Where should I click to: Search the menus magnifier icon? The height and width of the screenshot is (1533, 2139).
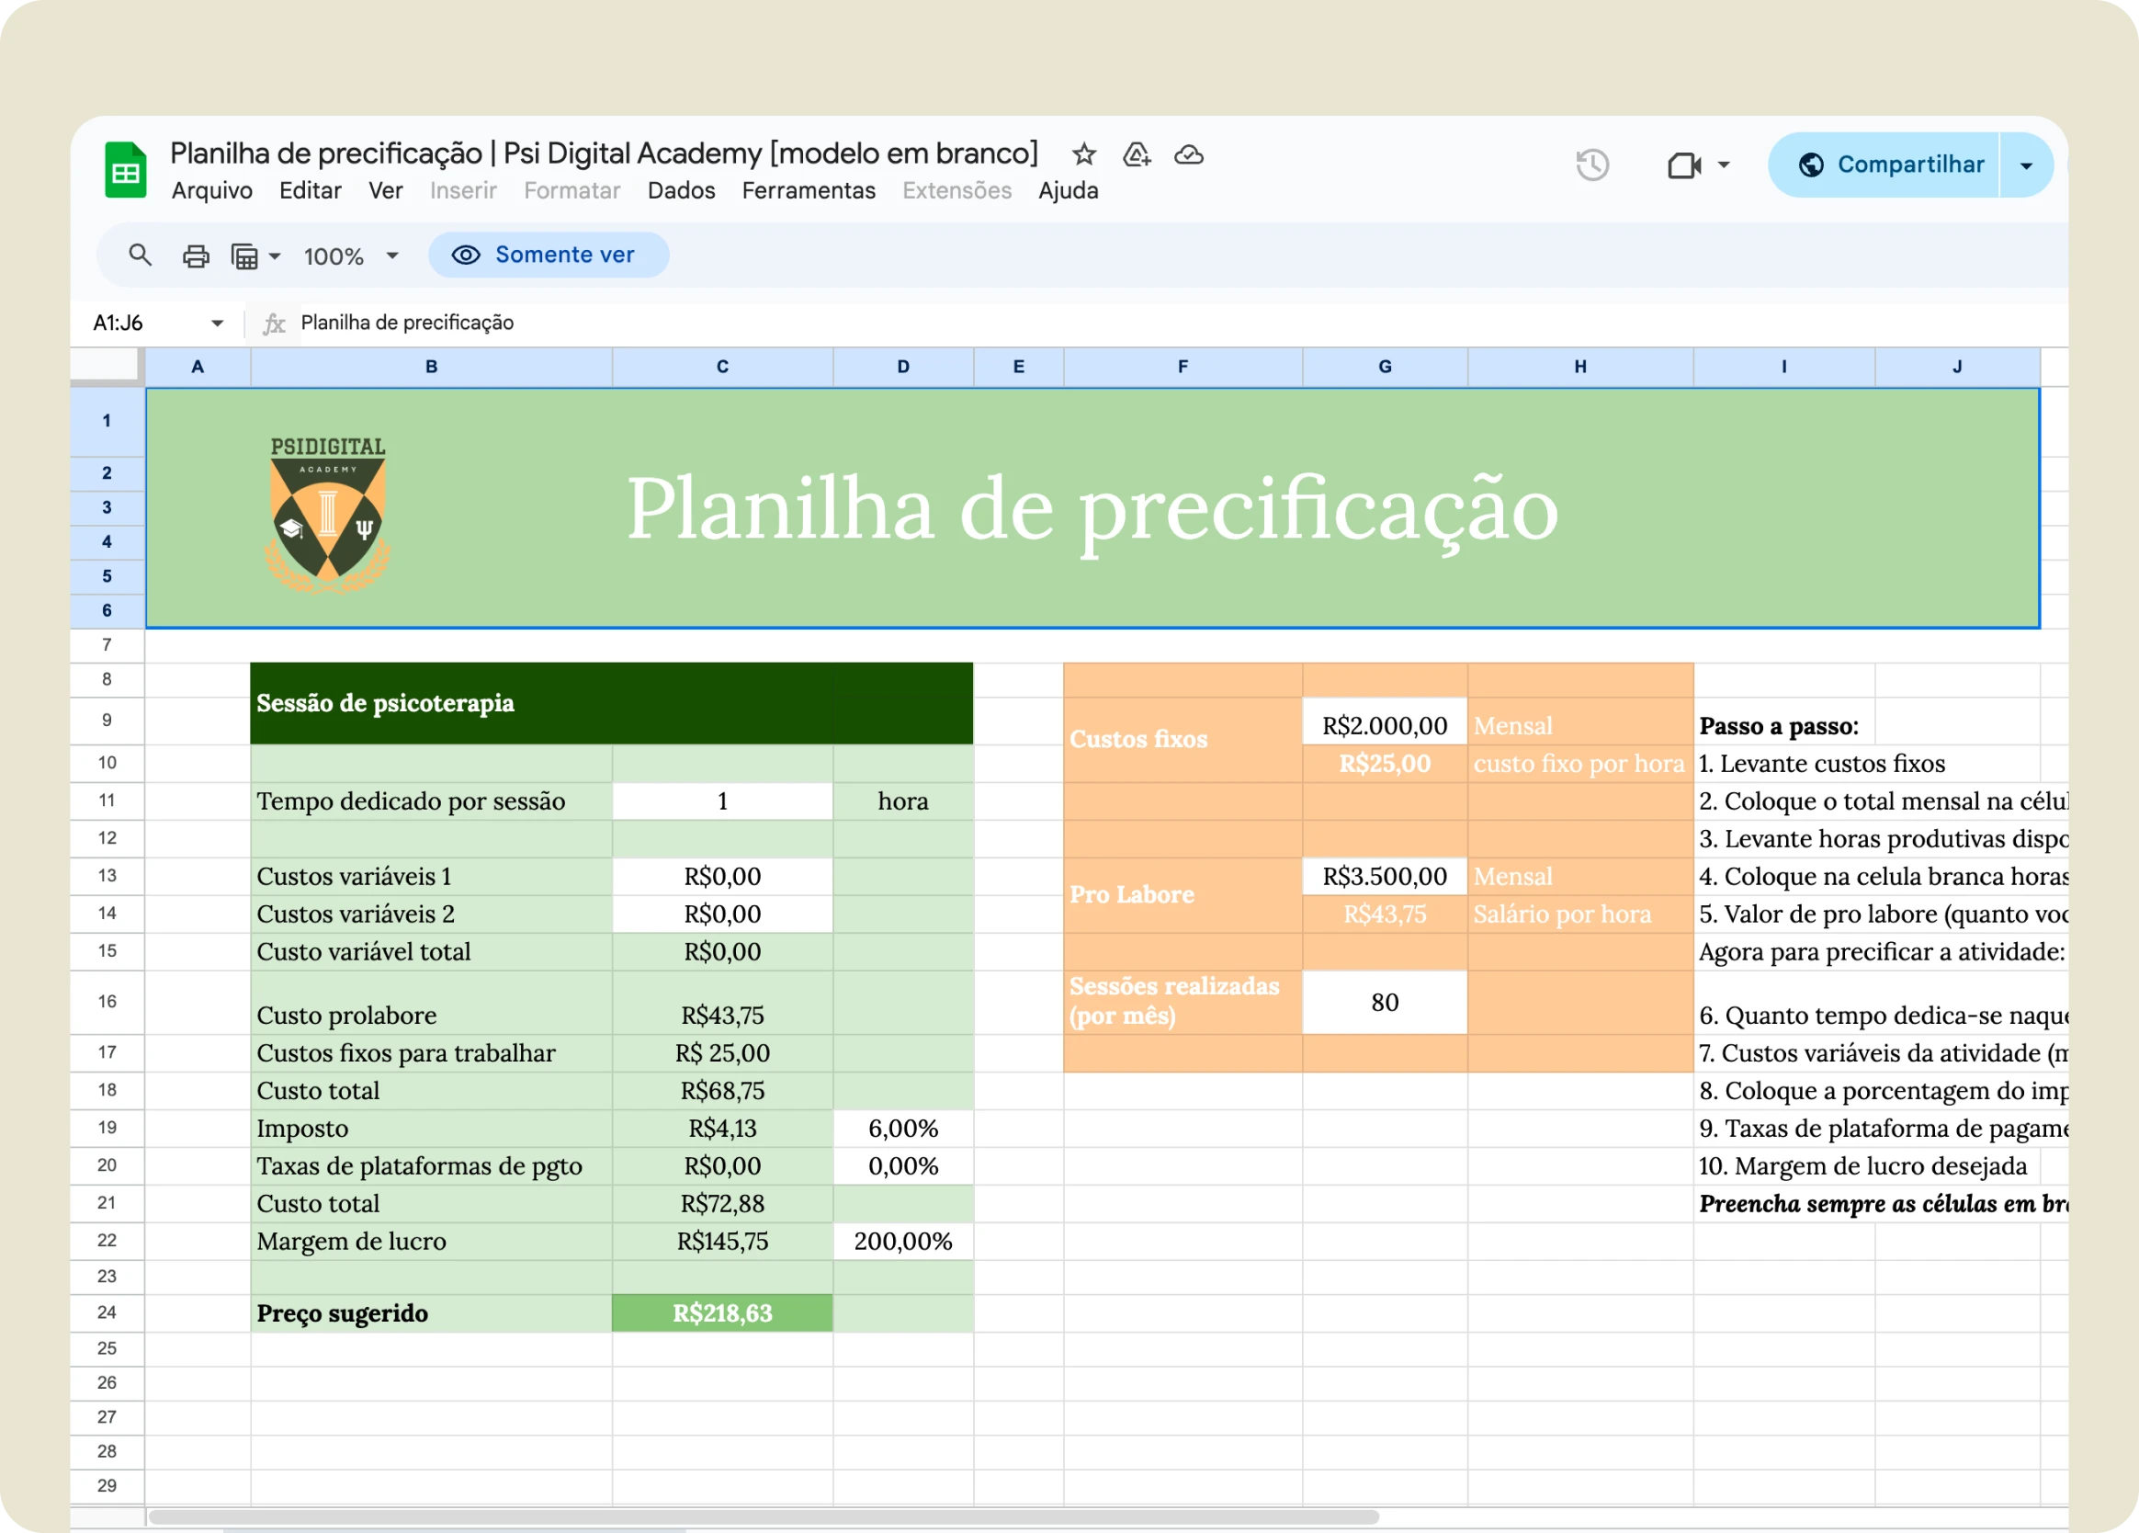pos(140,255)
